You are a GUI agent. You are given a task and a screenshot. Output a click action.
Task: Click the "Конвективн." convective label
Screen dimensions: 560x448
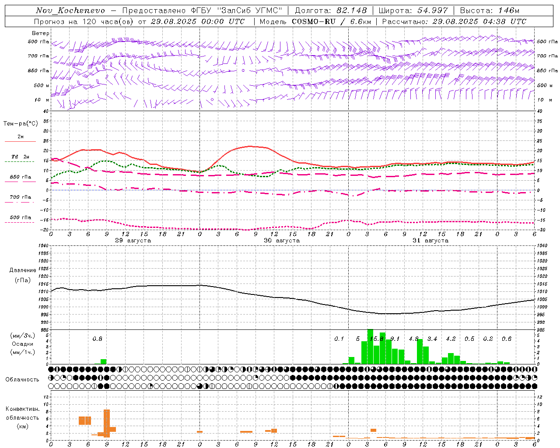(x=22, y=409)
